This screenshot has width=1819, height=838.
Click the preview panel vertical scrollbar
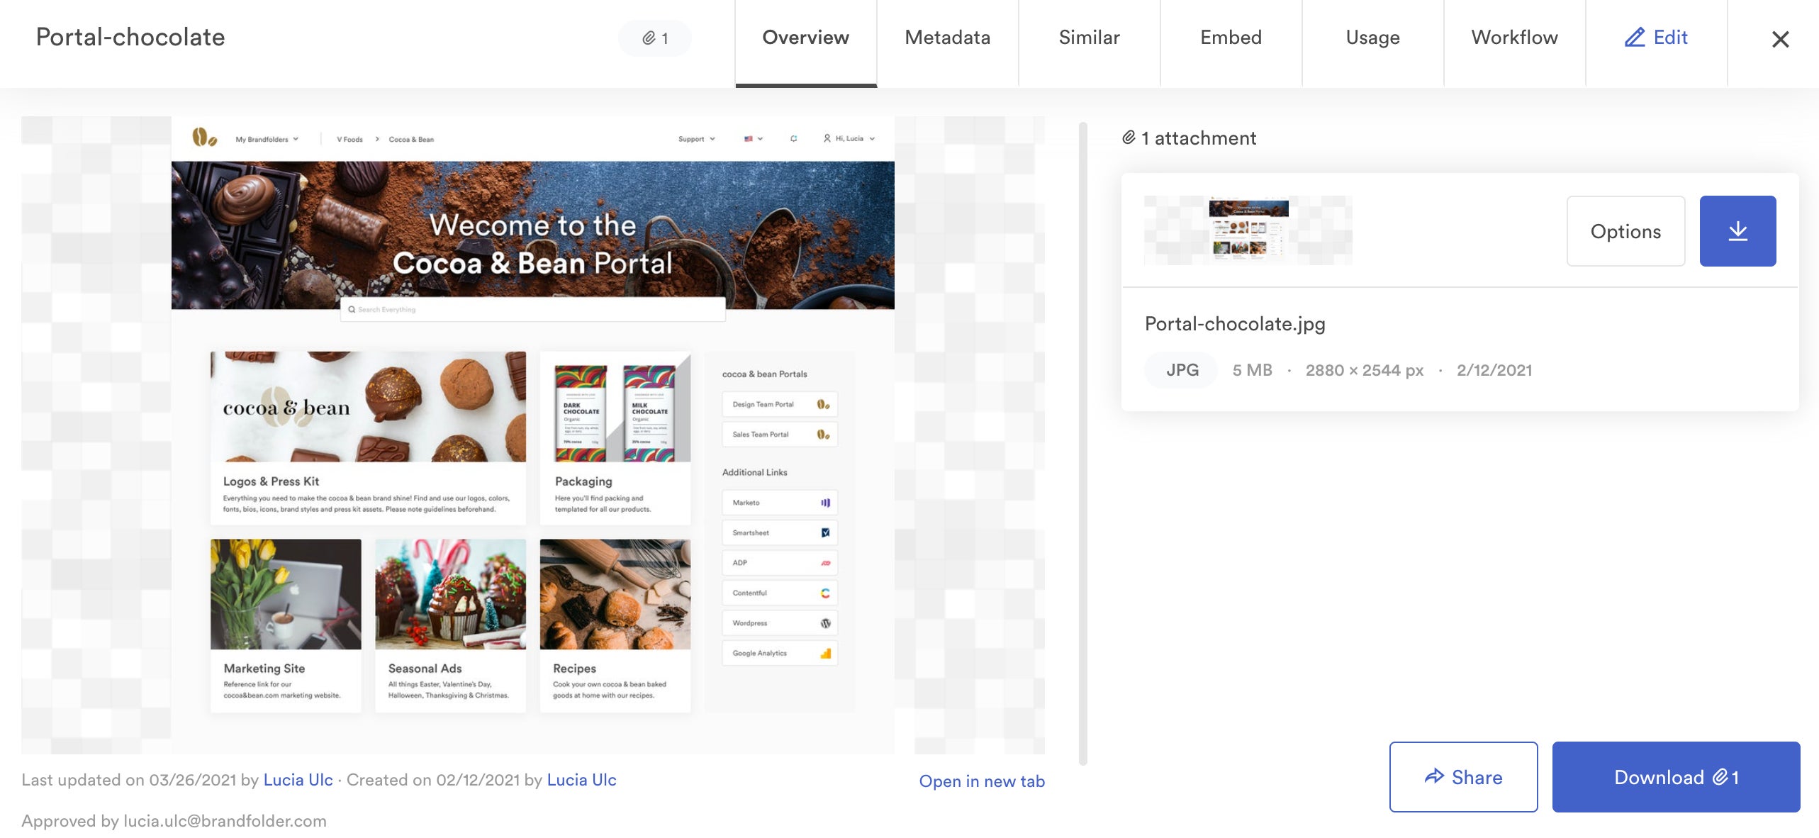pos(1082,444)
